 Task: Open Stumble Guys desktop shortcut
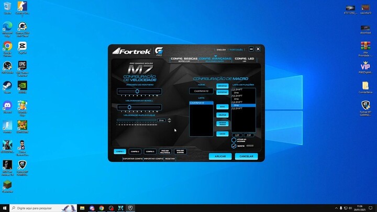pyautogui.click(x=23, y=108)
